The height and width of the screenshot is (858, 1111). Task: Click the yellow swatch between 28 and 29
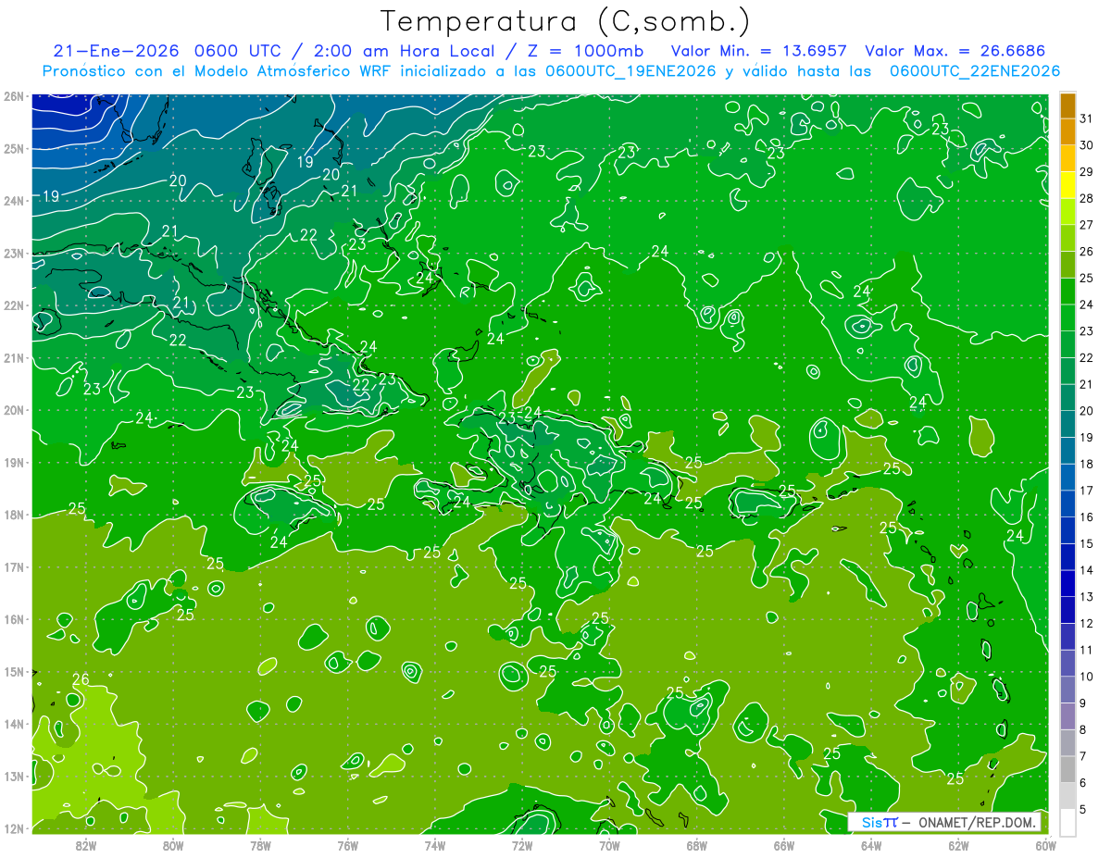pyautogui.click(x=1067, y=185)
